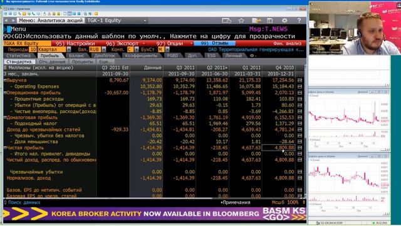This screenshot has width=401, height=226.
Task: Open help via the question mark icon
Action: pos(299,21)
